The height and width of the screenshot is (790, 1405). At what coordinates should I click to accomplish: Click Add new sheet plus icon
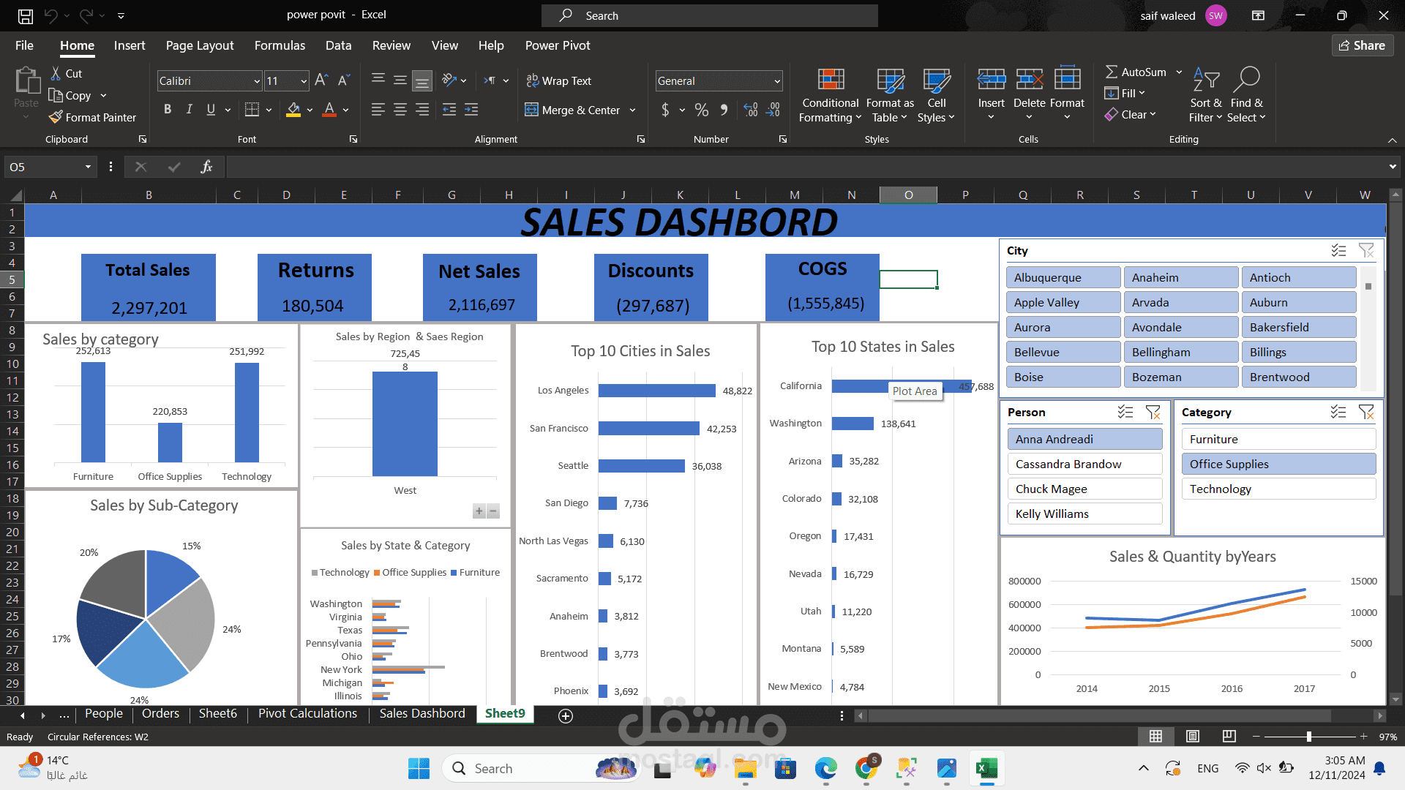566,716
